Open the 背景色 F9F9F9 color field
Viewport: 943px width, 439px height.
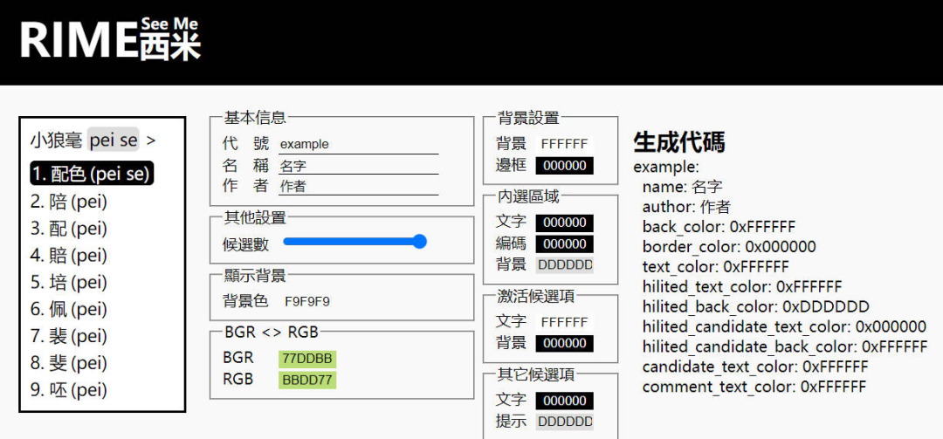[307, 301]
